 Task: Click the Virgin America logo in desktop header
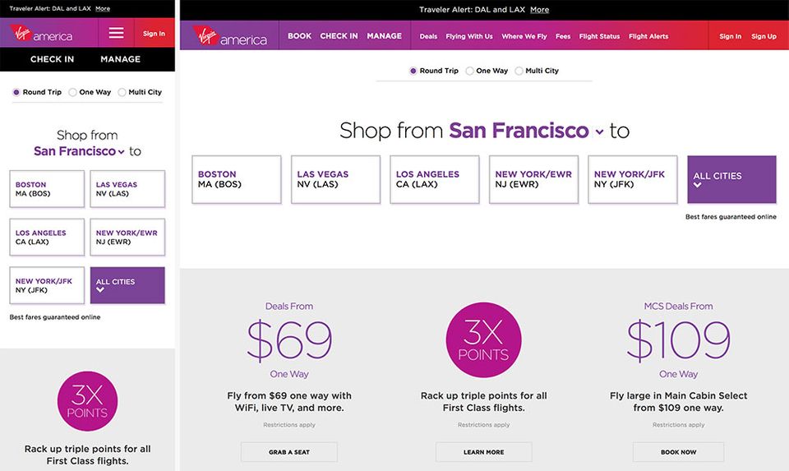click(230, 36)
